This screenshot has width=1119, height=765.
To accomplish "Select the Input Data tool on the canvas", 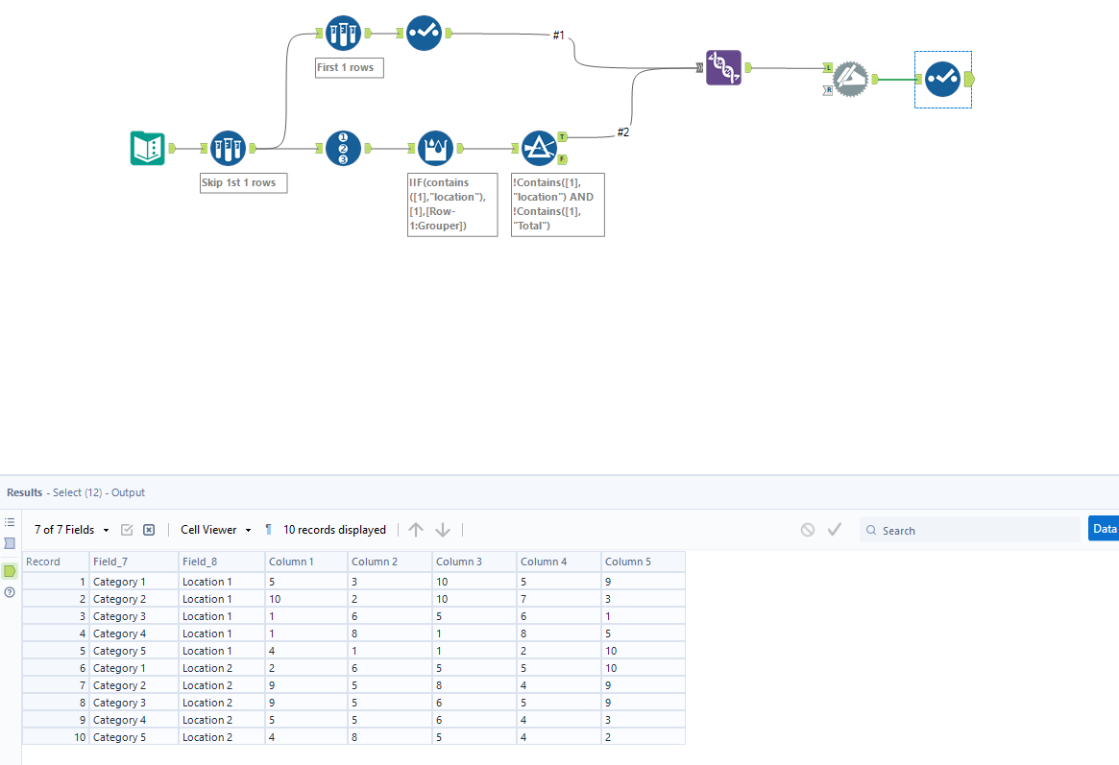I will (x=147, y=148).
